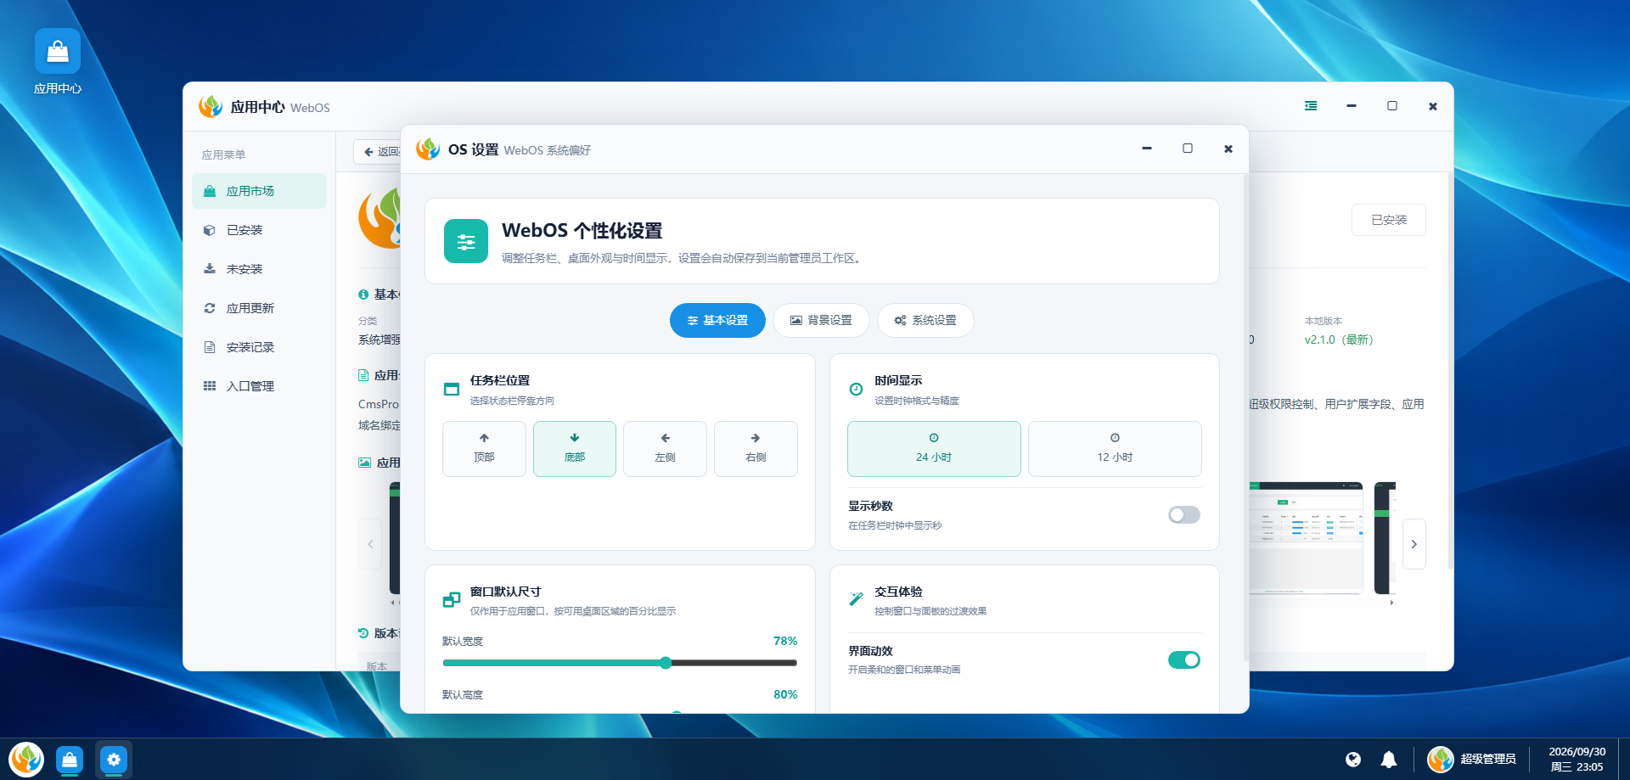Switch to the 系统设置 tab

click(x=925, y=321)
